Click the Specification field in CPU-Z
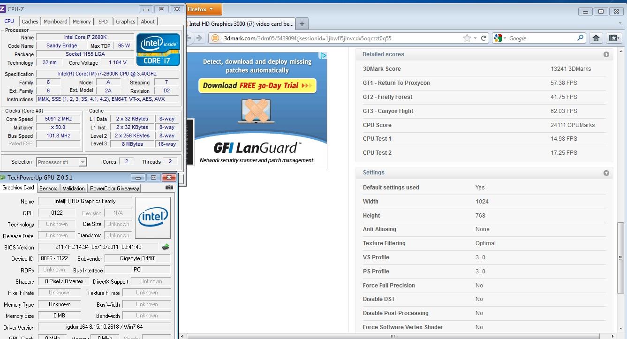The image size is (627, 339). (107, 74)
